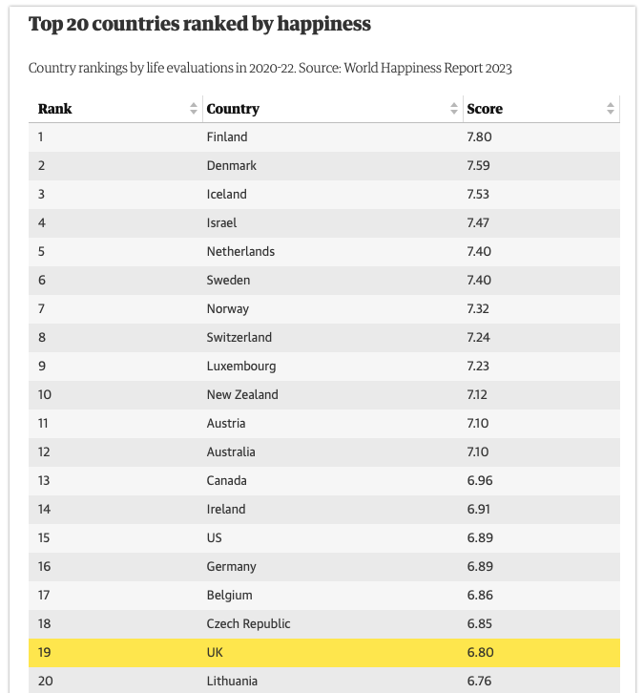This screenshot has width=644, height=693.
Task: Click the Luxembourg country cell
Action: 241,366
